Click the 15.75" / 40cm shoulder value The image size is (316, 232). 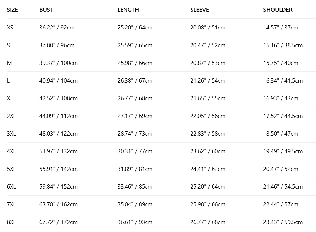point(281,63)
